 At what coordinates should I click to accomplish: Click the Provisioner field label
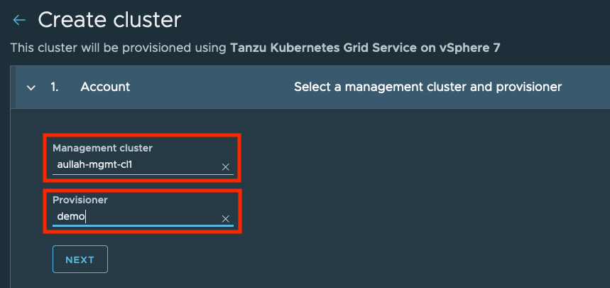tap(80, 200)
